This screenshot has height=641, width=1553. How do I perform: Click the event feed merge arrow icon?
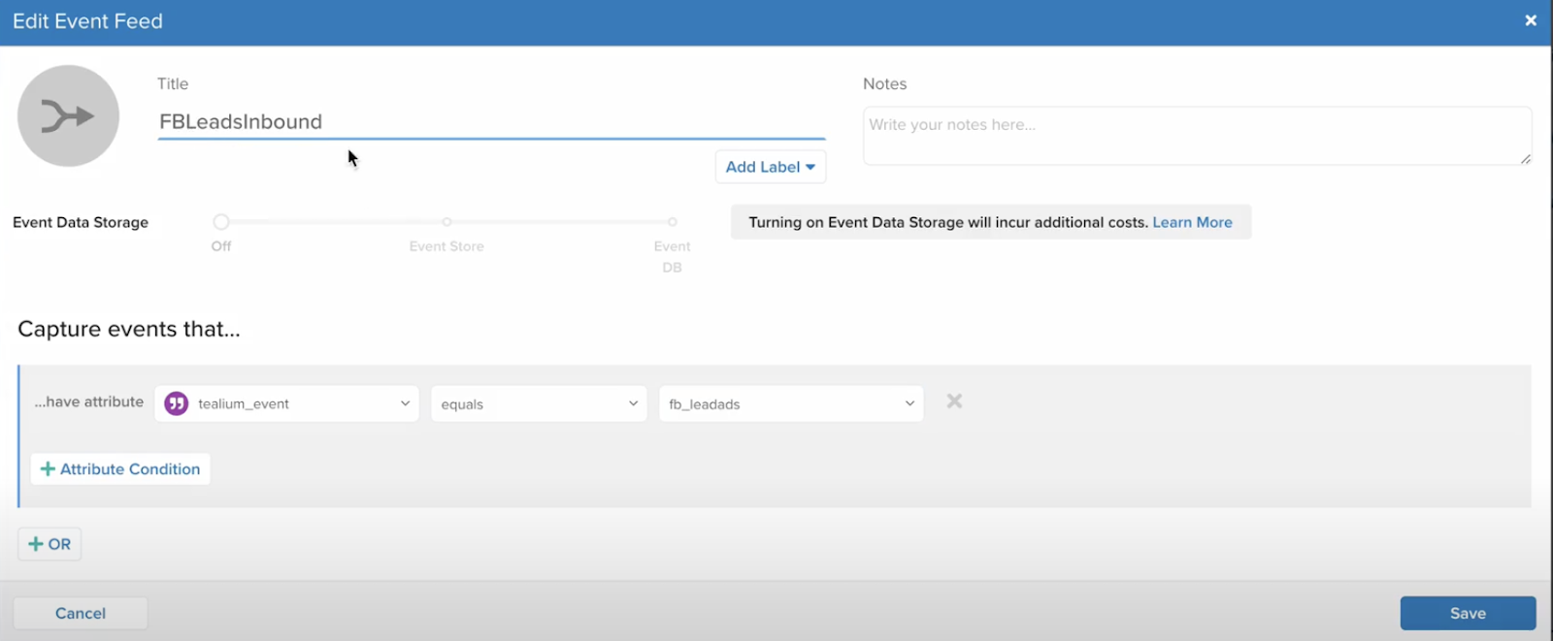click(x=68, y=116)
